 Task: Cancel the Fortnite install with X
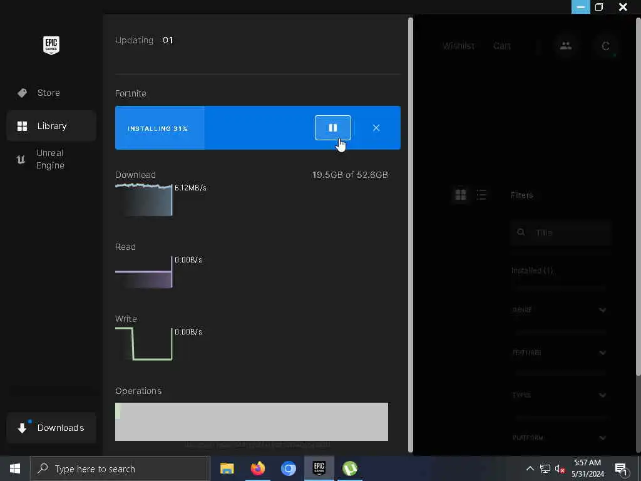click(x=376, y=128)
